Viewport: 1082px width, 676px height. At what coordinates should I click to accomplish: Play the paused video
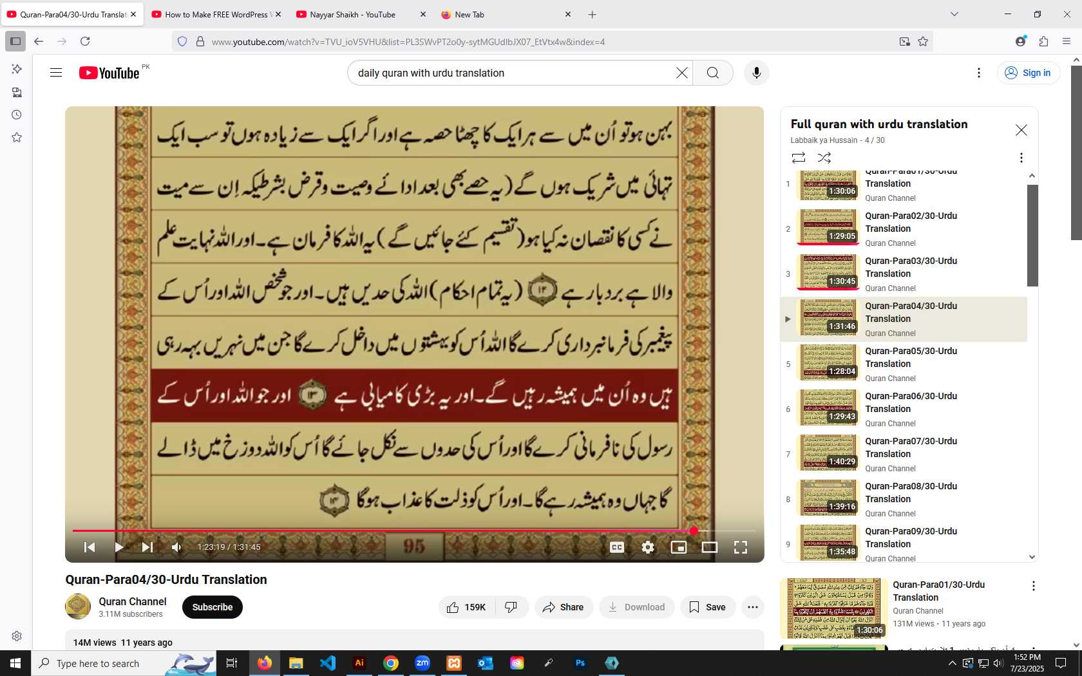(119, 547)
